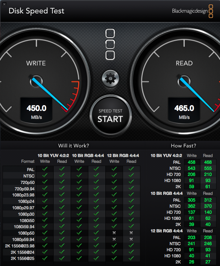The height and width of the screenshot is (266, 220).
Task: Click 1080p23.98 12 Bit RGB write checkmark
Action: coord(114,195)
